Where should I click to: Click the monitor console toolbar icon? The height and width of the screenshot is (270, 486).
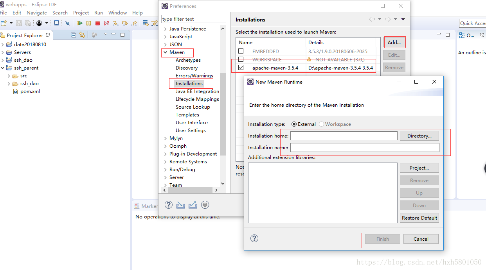click(x=56, y=23)
